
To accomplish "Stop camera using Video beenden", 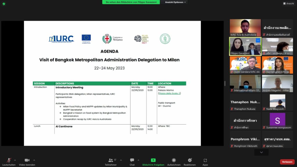I will click(x=27, y=160).
